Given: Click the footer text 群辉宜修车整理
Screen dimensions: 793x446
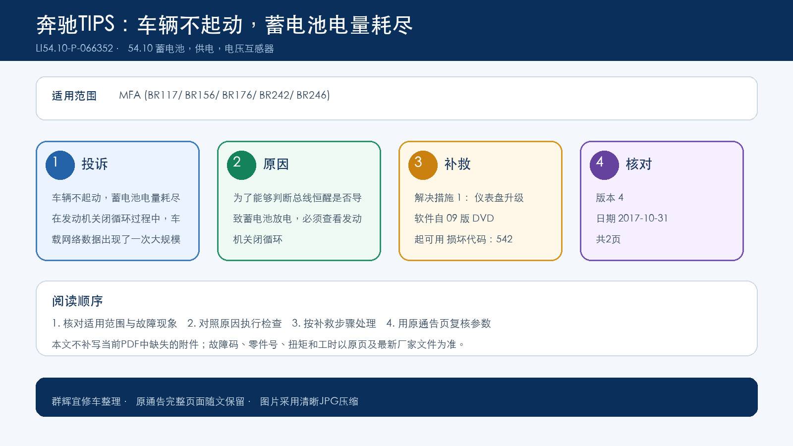Looking at the screenshot, I should (86, 402).
